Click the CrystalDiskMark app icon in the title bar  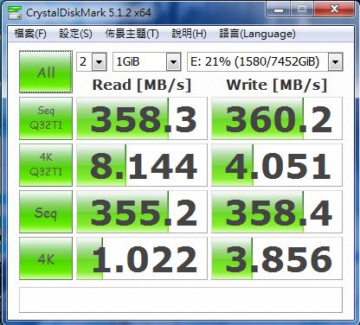(15, 12)
